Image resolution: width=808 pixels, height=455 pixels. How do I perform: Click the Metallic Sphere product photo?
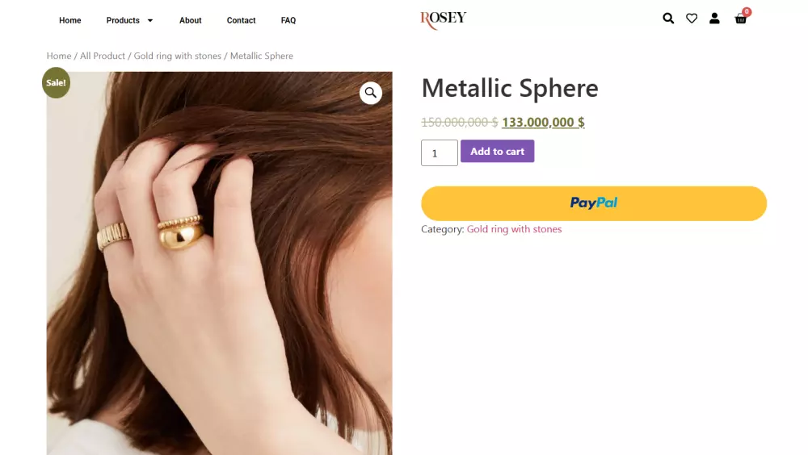click(219, 266)
